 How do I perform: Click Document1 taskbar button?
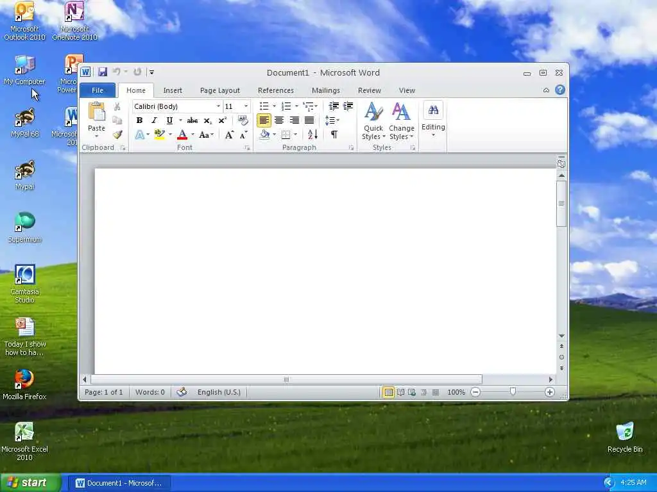119,483
